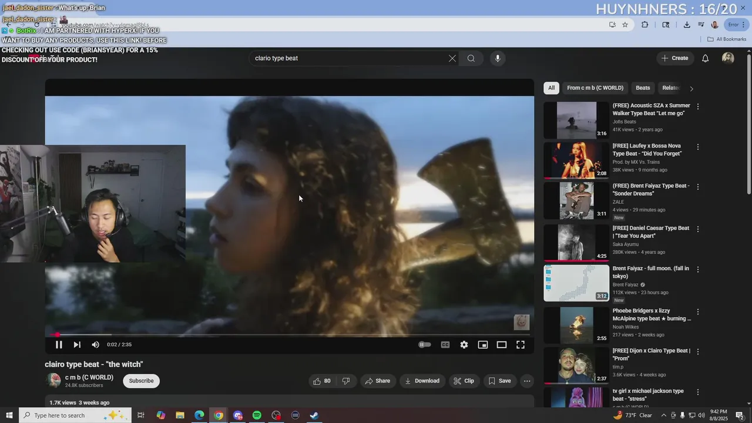Image resolution: width=752 pixels, height=423 pixels.
Task: Enter fullscreen mode
Action: [x=521, y=345]
